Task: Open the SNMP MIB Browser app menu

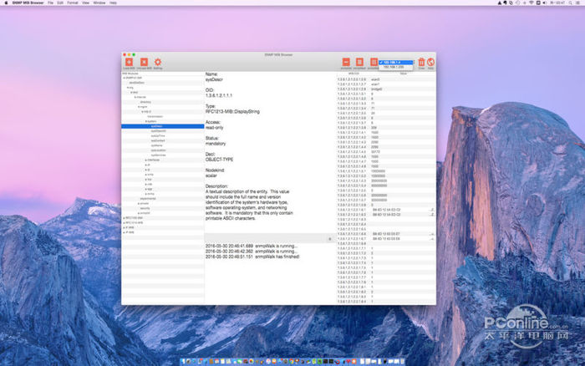Action: pyautogui.click(x=28, y=3)
